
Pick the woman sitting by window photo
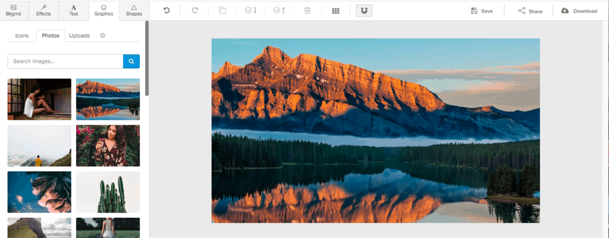[x=39, y=99]
